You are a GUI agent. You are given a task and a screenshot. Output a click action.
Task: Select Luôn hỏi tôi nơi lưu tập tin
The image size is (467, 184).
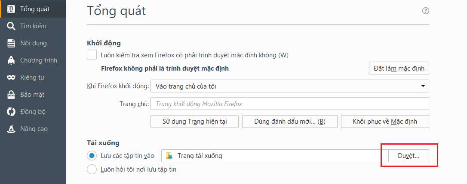92,169
